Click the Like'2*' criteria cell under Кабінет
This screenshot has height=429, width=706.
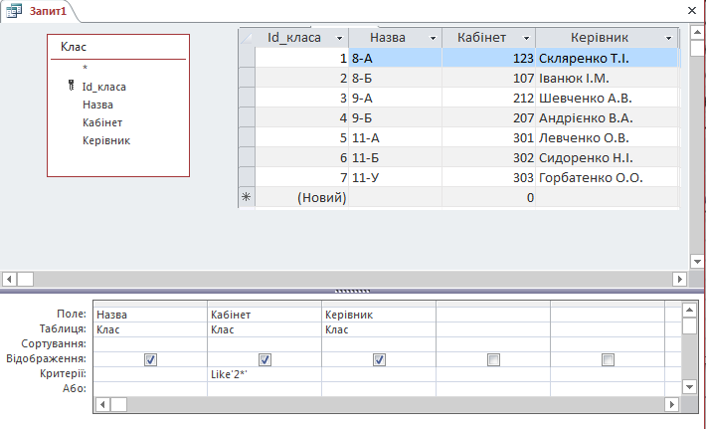click(265, 374)
